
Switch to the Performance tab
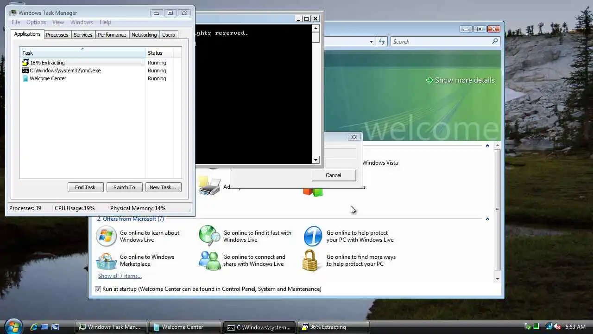tap(112, 35)
